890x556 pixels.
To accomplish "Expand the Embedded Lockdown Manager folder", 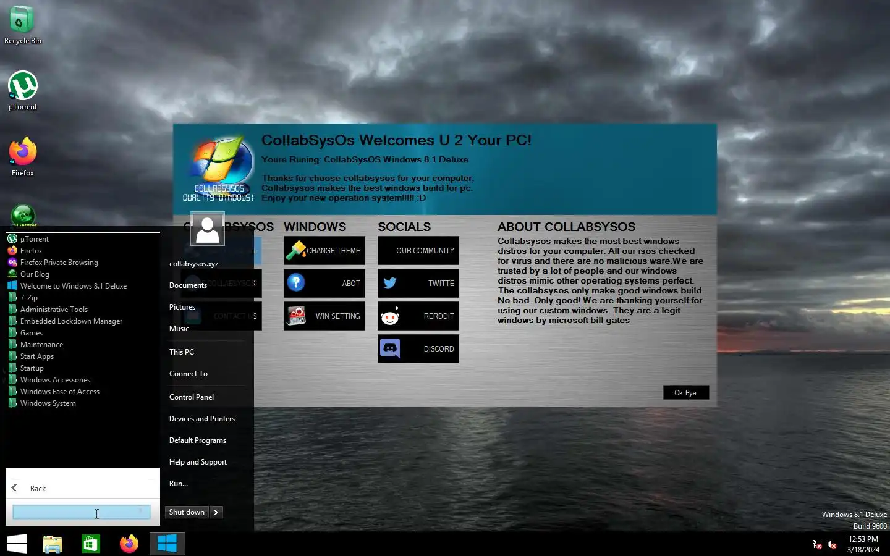I will click(83, 321).
